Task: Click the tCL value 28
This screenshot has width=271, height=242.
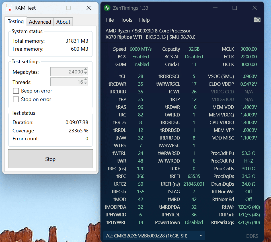Action: [x=141, y=76]
